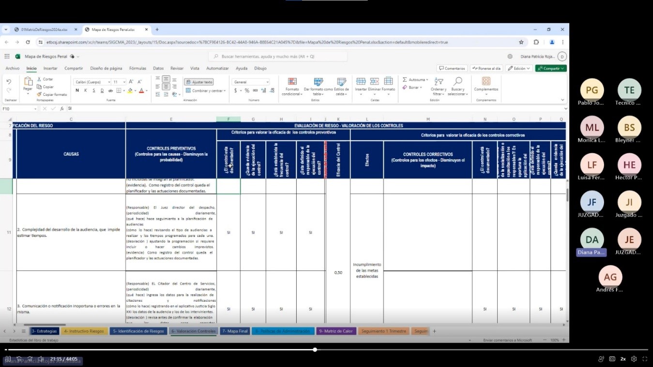Click the red font color A
653x367 pixels.
coord(141,90)
